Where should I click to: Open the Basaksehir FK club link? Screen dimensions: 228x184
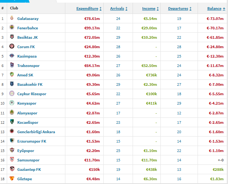coord(30,85)
